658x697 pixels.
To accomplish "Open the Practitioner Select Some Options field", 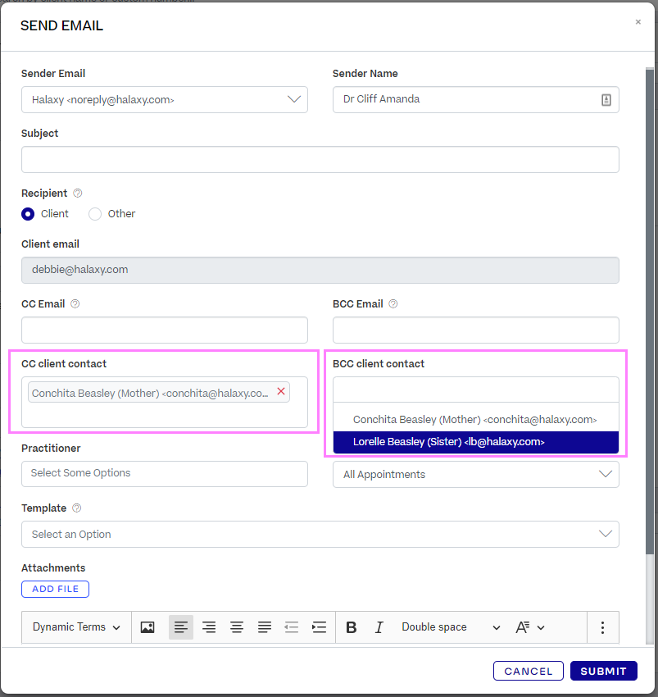I will pyautogui.click(x=165, y=473).
